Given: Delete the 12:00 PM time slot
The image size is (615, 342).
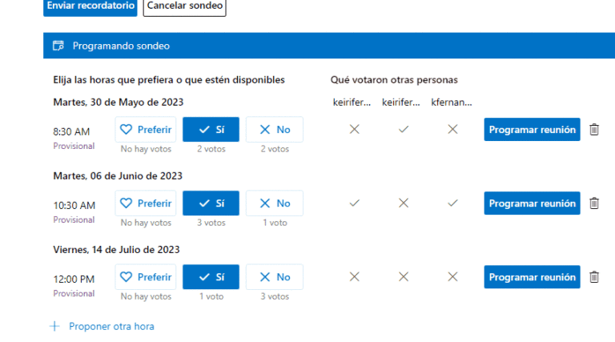Looking at the screenshot, I should pyautogui.click(x=594, y=277).
